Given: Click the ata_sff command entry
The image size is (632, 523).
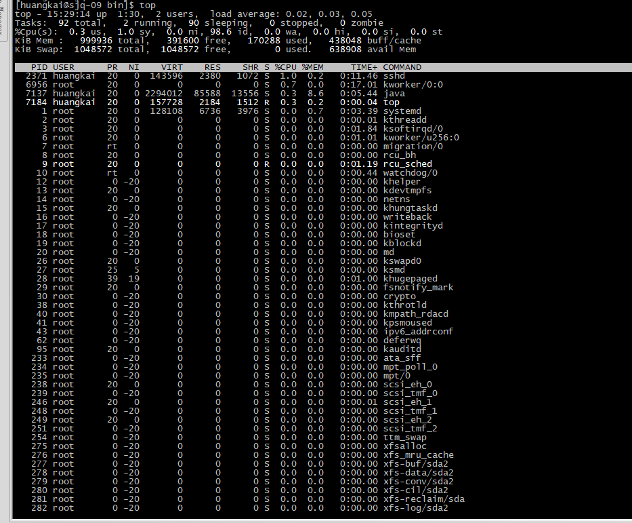Looking at the screenshot, I should [x=402, y=359].
